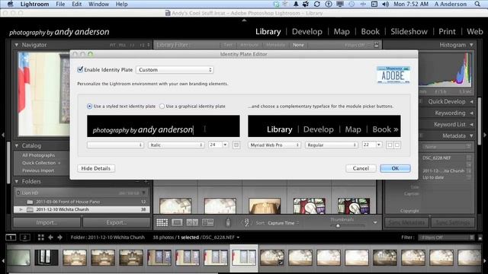Click the grid shortcut icon in filmstrip bar
The image size is (488, 274).
(x=40, y=237)
